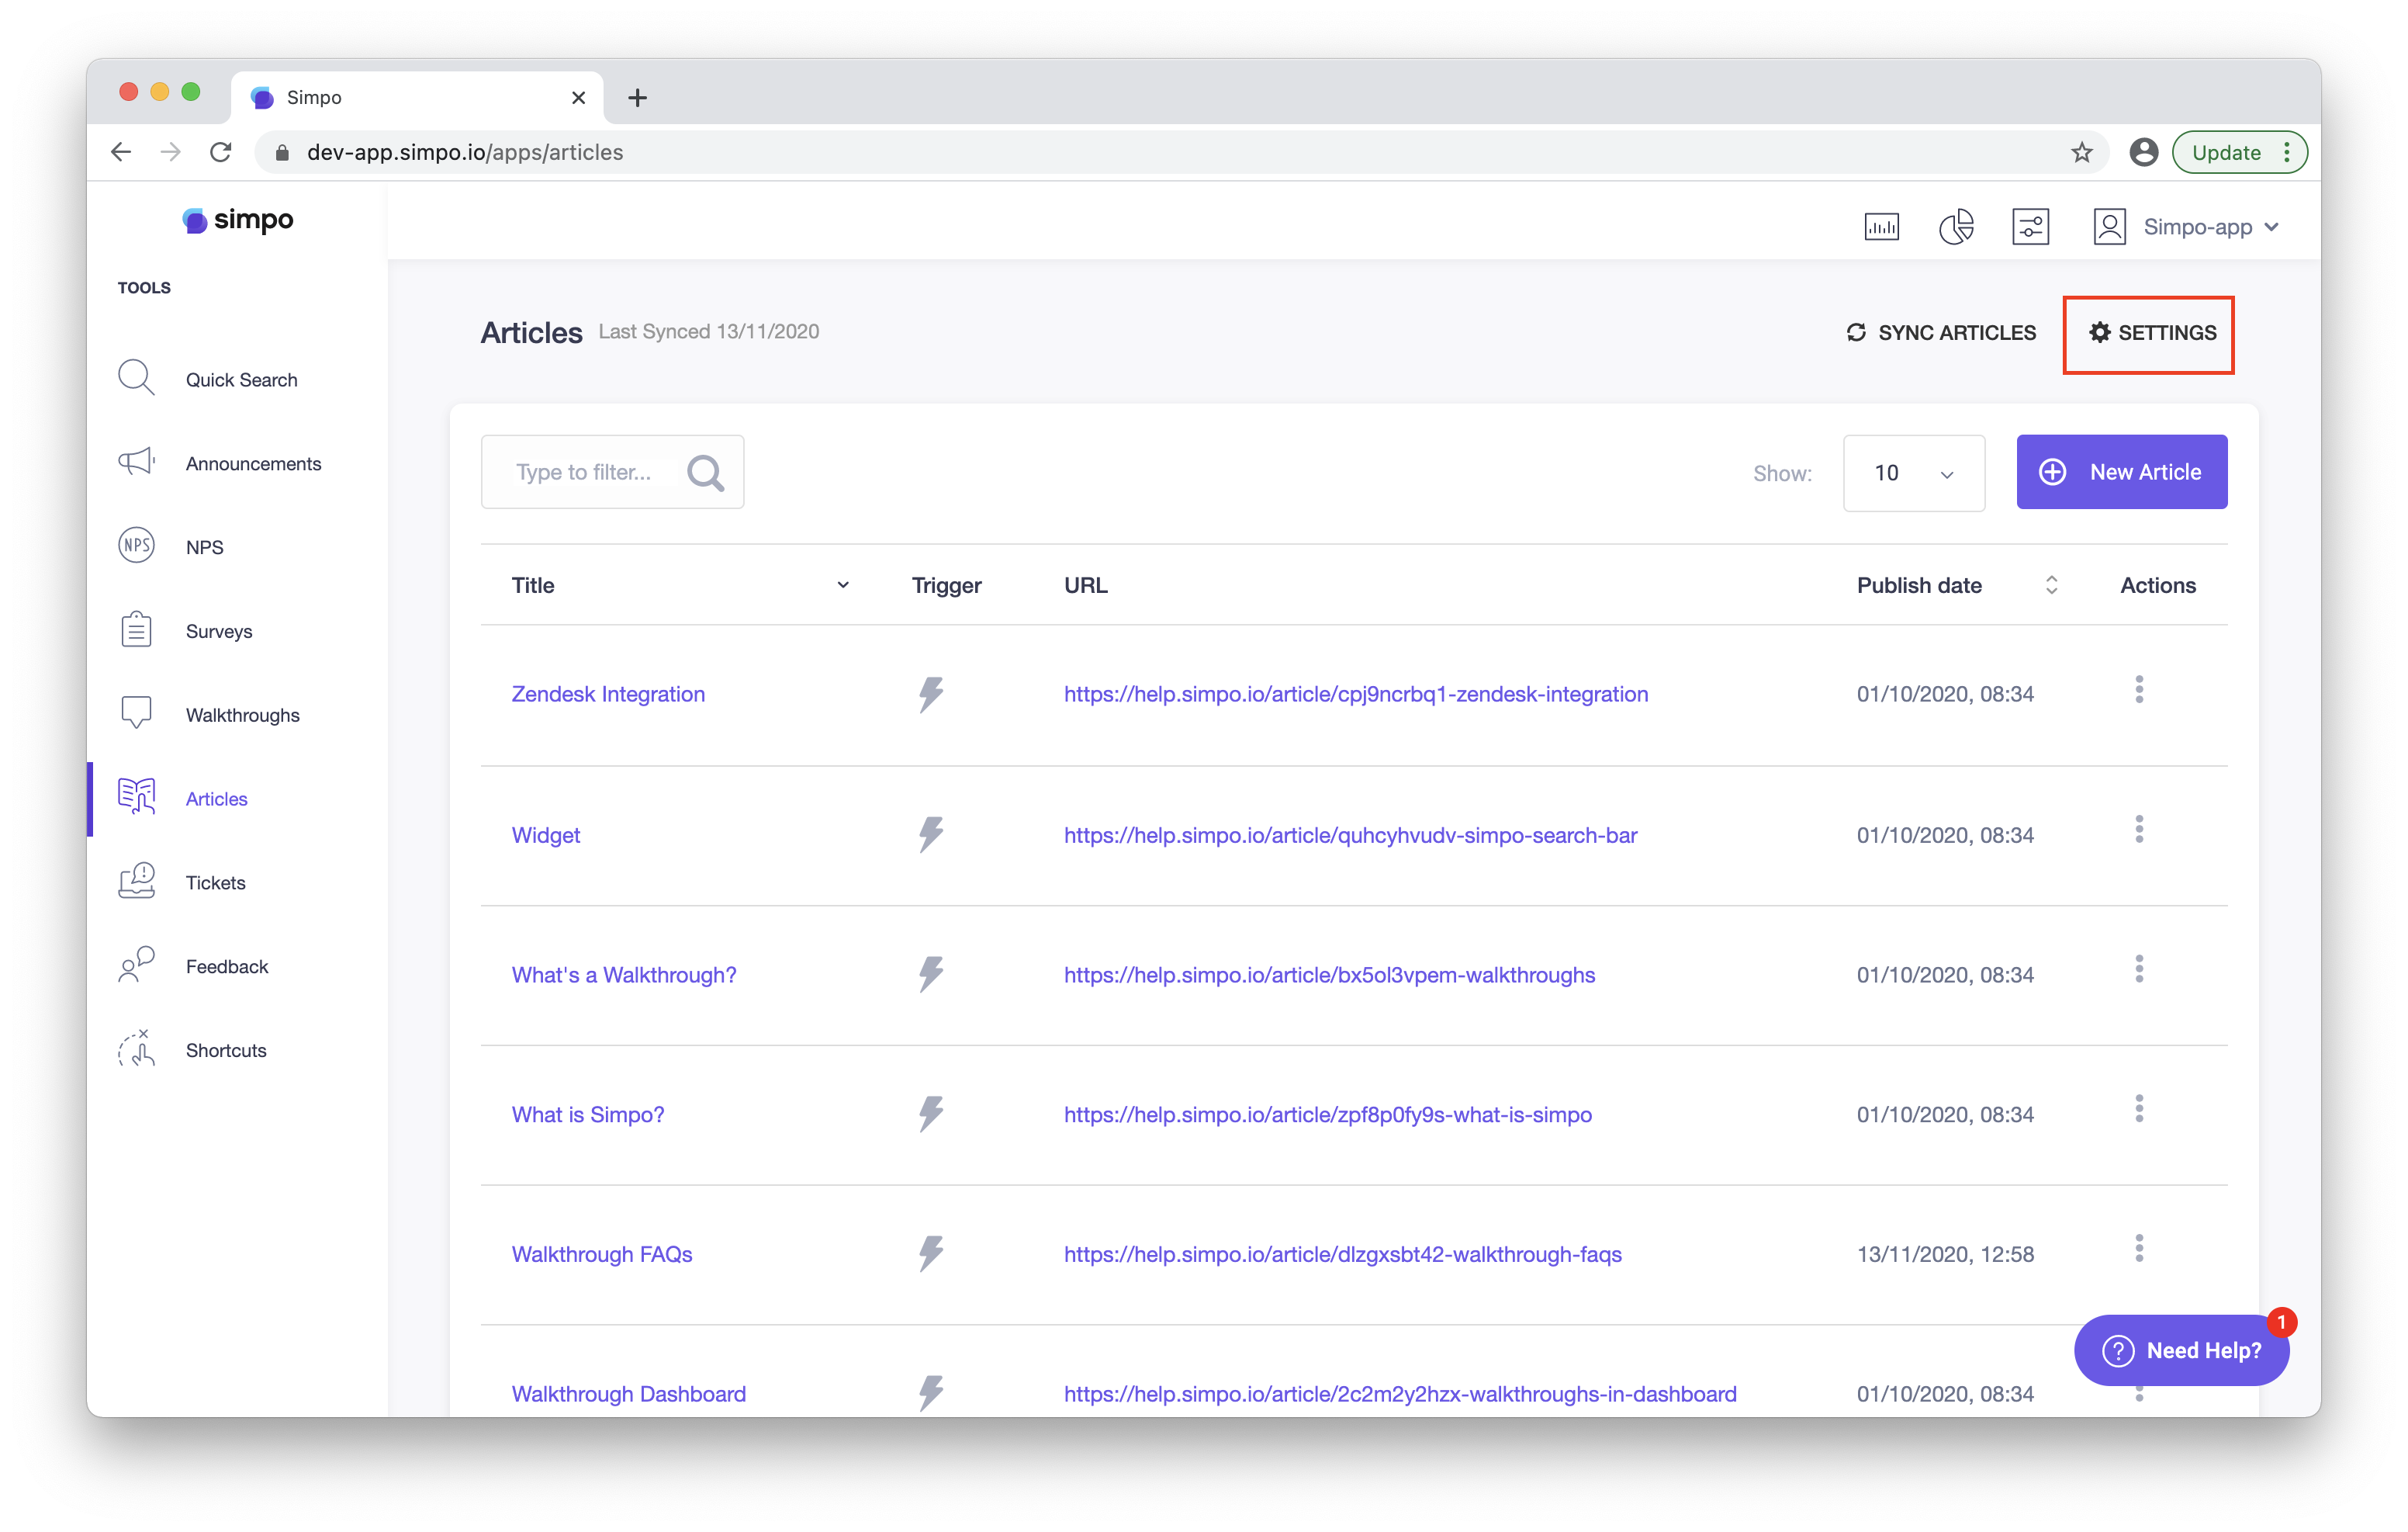Click the Articles book icon in sidebar

[x=136, y=798]
